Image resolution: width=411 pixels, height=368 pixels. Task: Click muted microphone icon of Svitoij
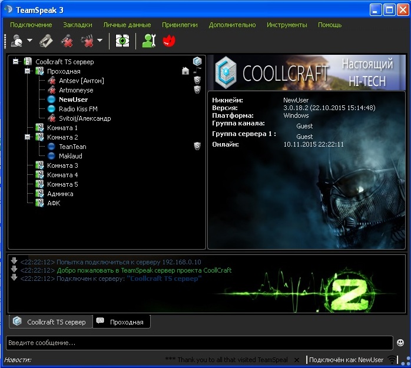(x=52, y=118)
